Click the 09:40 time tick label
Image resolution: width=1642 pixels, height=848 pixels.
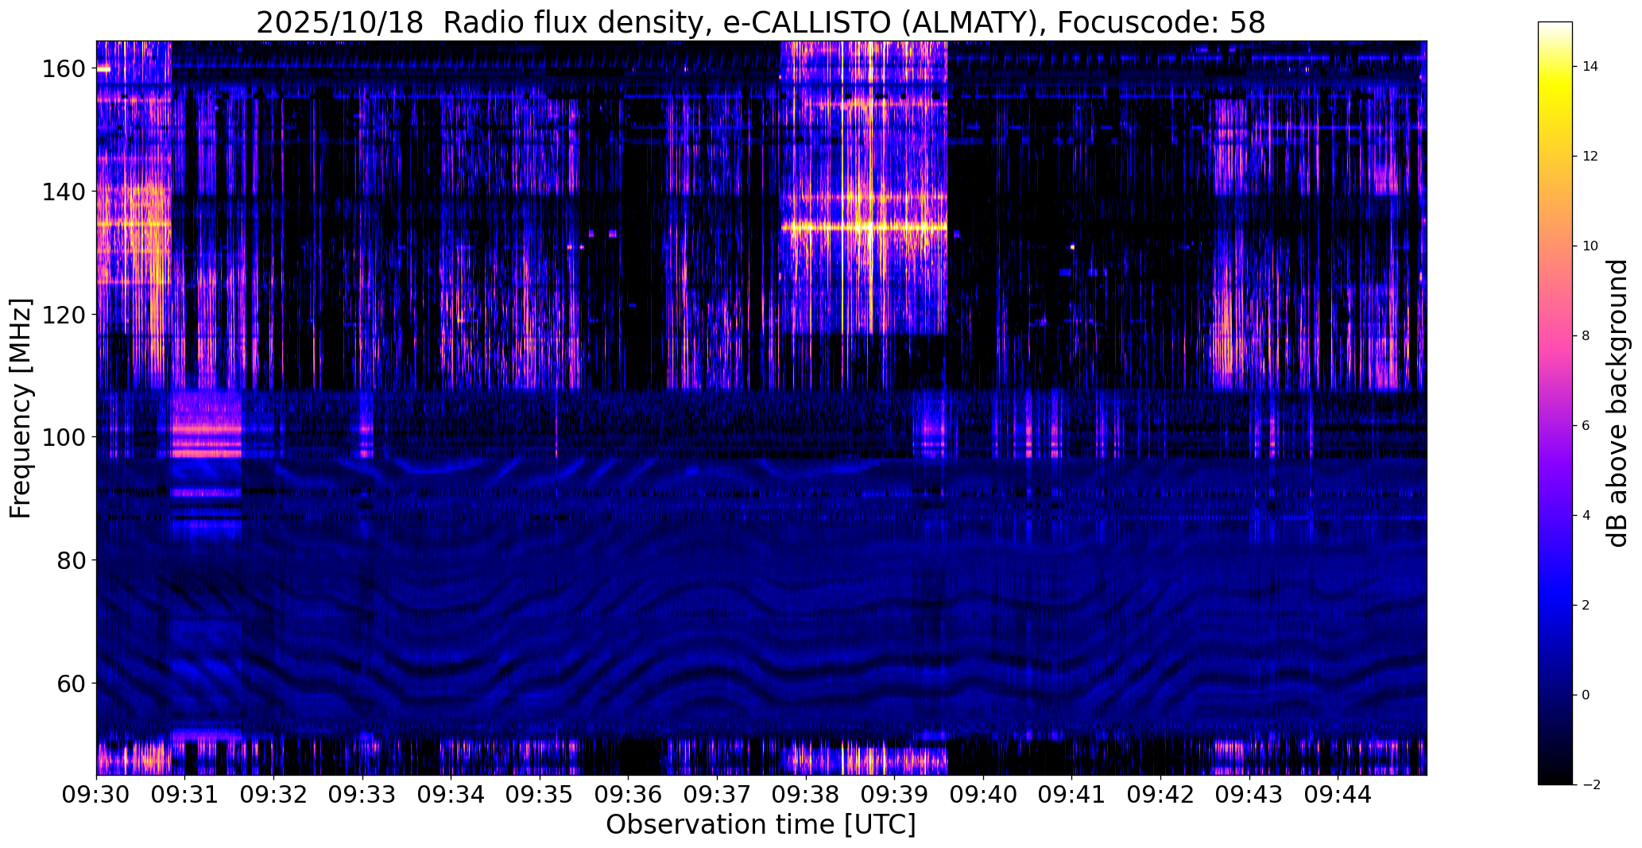pos(983,794)
